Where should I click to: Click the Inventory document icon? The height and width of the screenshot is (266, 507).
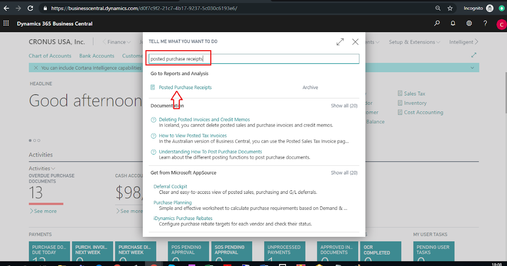point(400,103)
